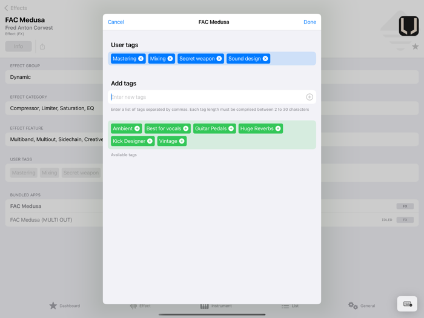Add the Ambient available tag
The image size is (424, 318).
click(137, 128)
